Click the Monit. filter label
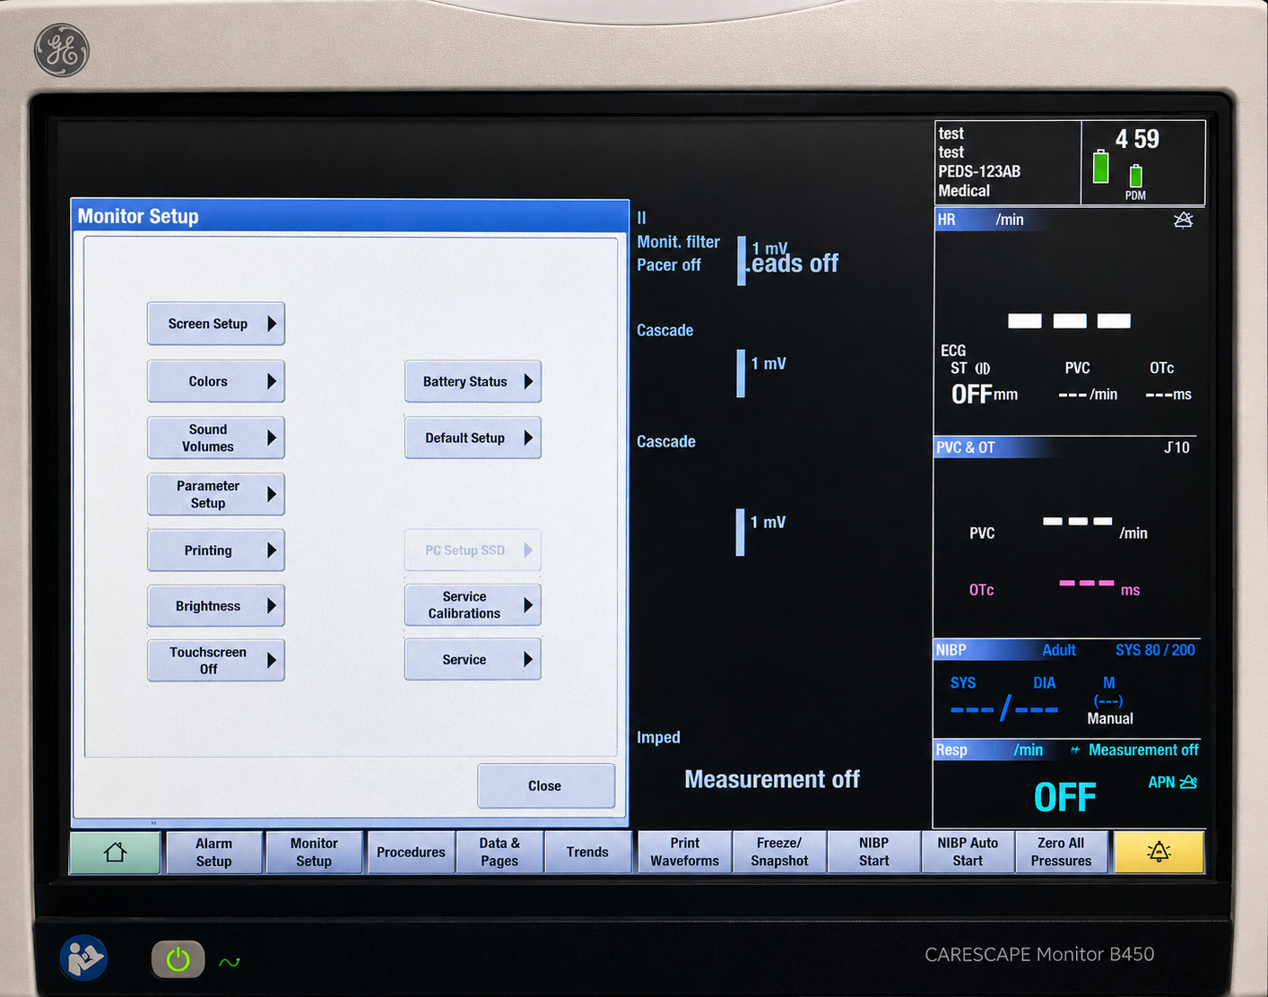The height and width of the screenshot is (997, 1268). pyautogui.click(x=678, y=242)
